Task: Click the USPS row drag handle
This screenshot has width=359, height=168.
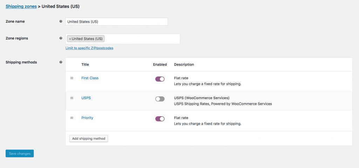Action: point(72,98)
